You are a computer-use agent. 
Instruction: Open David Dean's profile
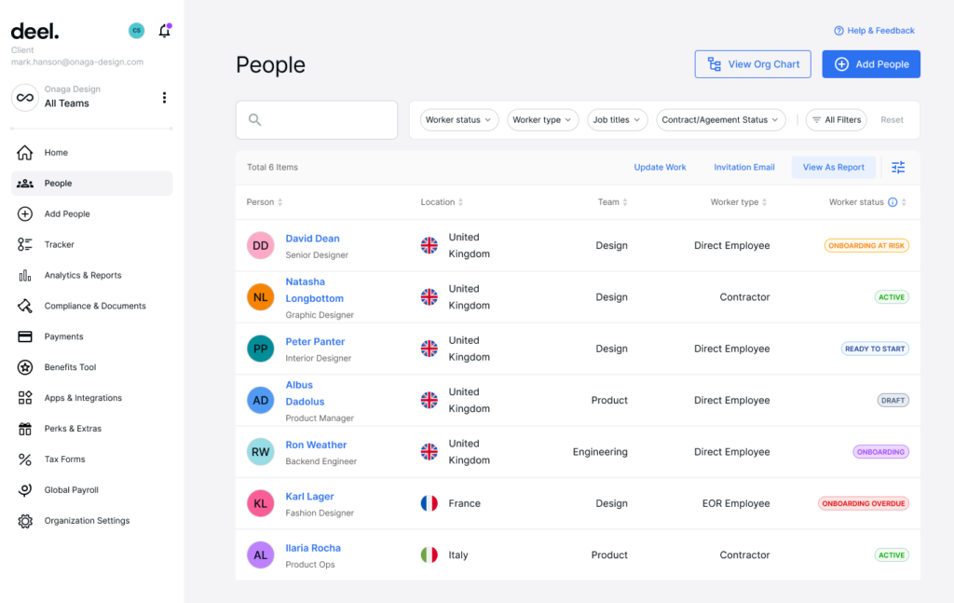click(314, 238)
